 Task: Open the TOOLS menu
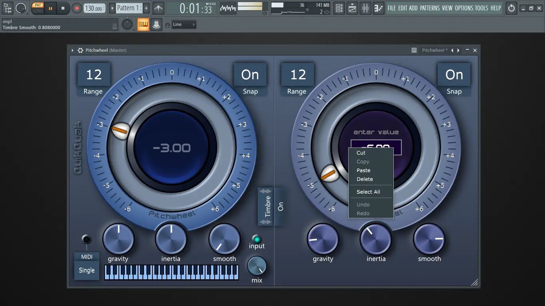(482, 8)
